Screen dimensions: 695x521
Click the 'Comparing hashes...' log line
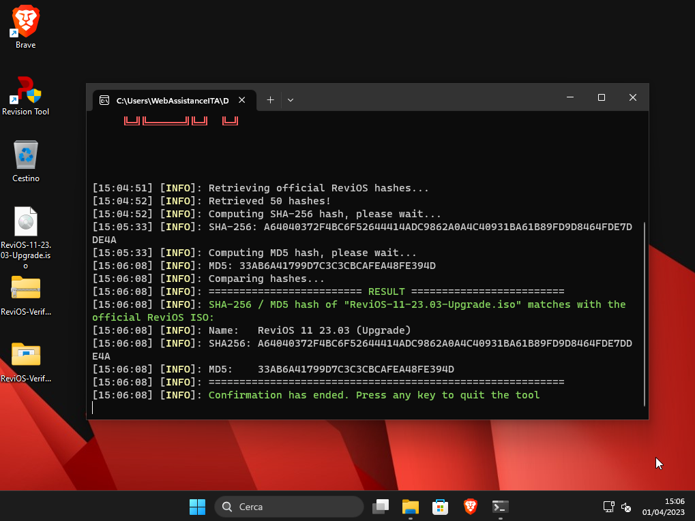coord(208,279)
